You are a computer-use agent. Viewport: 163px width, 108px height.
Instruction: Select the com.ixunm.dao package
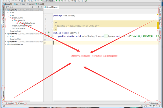[19, 28]
